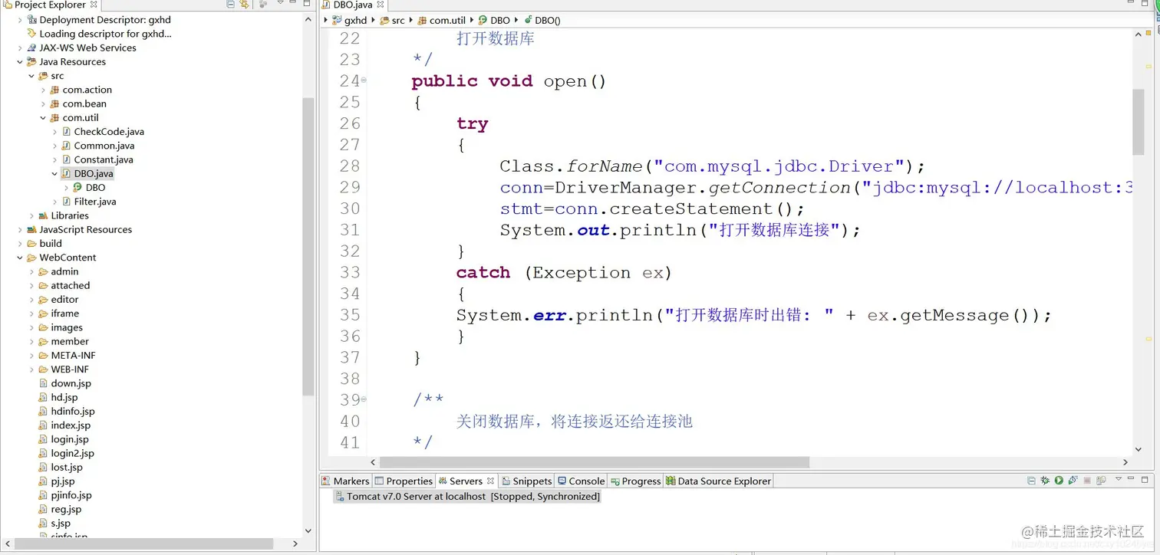
Task: Collapse the DBO.java node
Action: click(54, 174)
